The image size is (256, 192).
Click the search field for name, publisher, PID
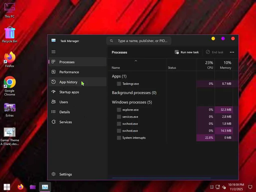[x=139, y=41]
